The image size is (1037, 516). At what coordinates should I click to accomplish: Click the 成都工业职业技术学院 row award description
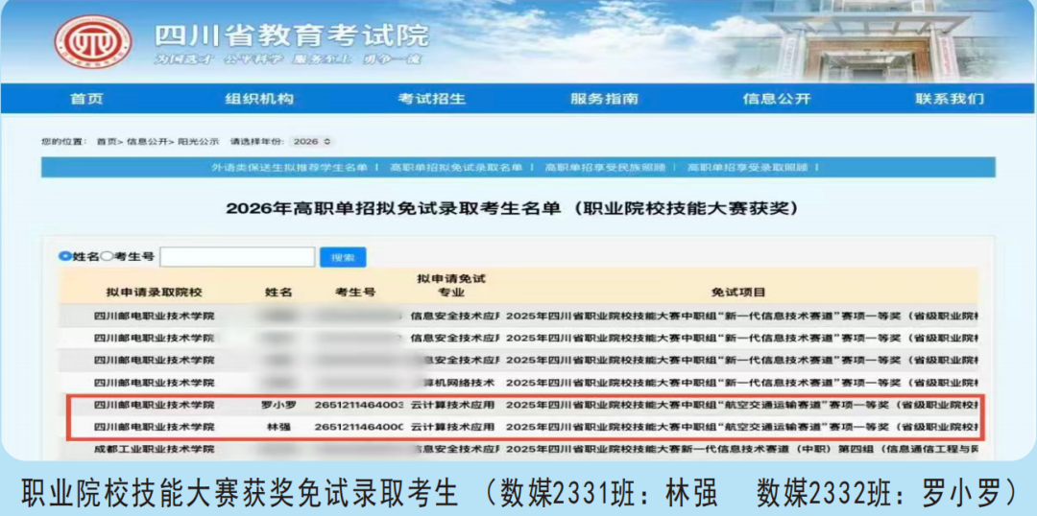click(742, 450)
